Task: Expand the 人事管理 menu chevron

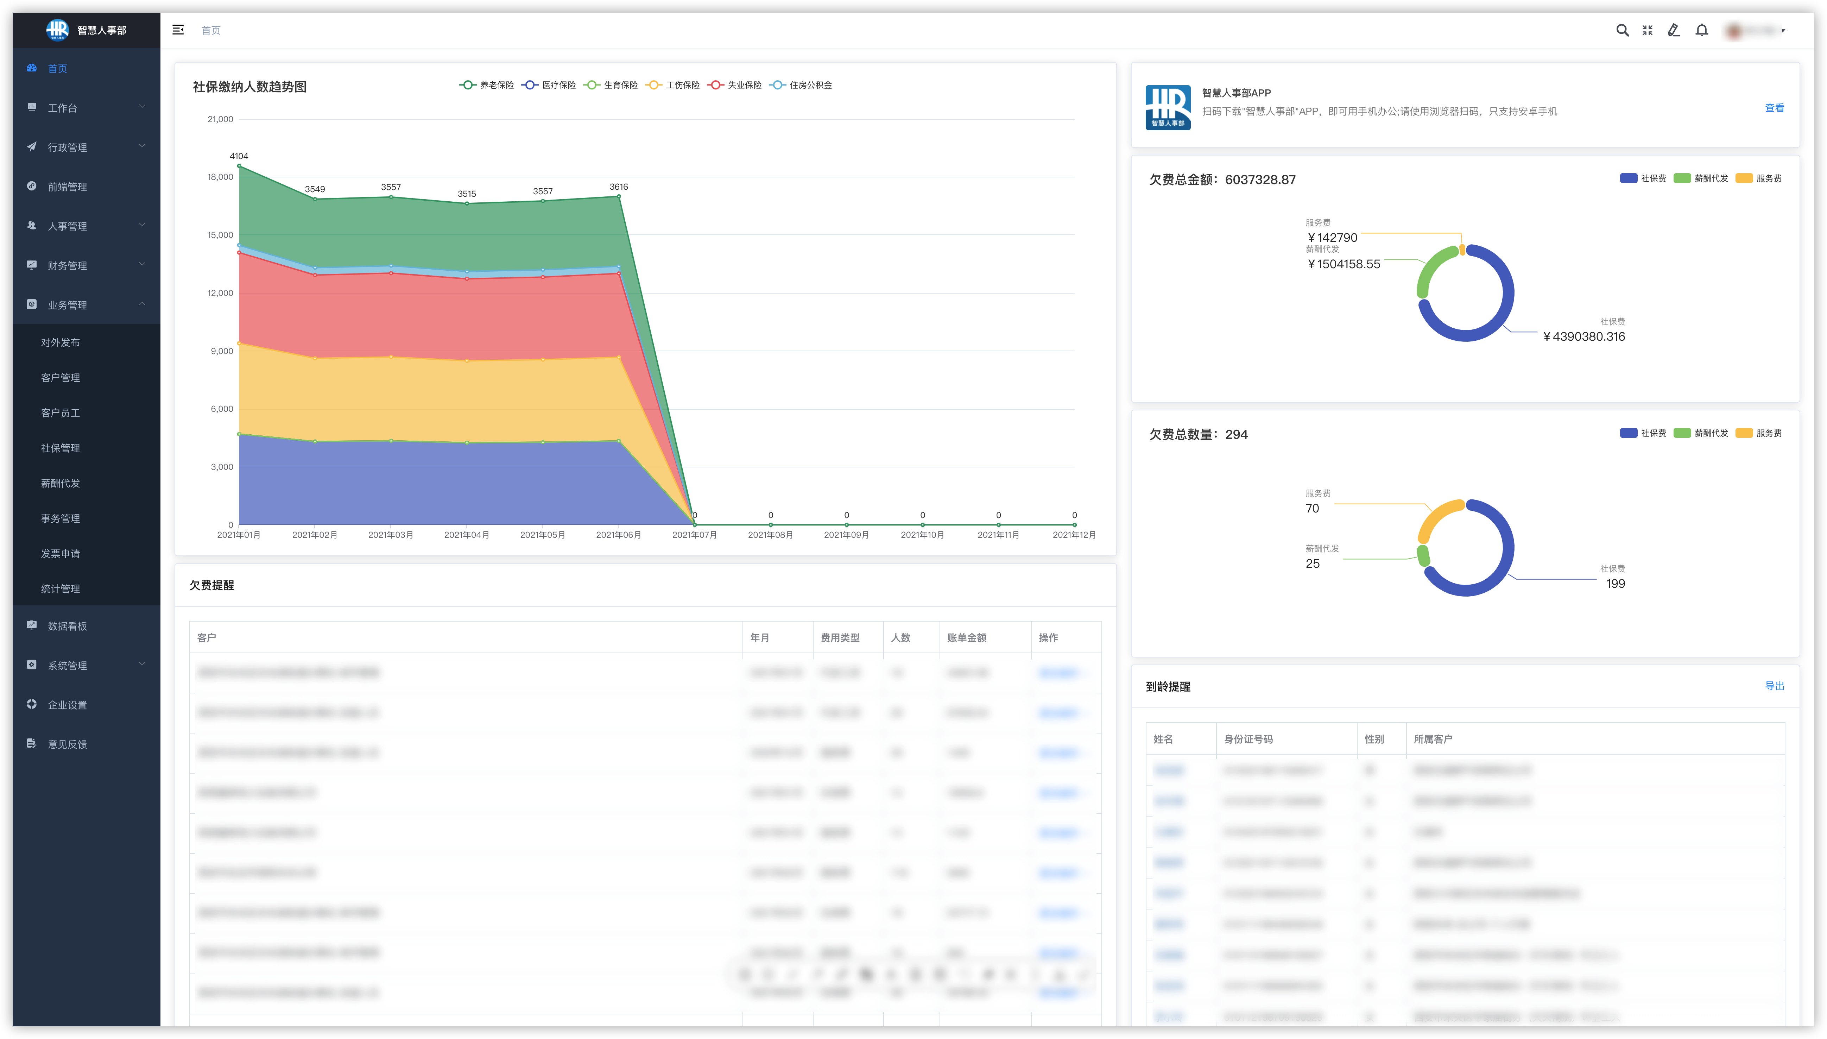Action: click(142, 225)
